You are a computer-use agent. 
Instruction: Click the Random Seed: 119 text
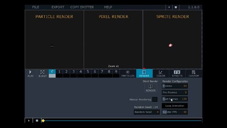[146, 107]
